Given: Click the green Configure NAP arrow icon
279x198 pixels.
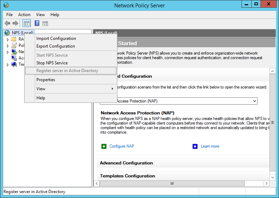Looking at the screenshot, I should coord(104,146).
